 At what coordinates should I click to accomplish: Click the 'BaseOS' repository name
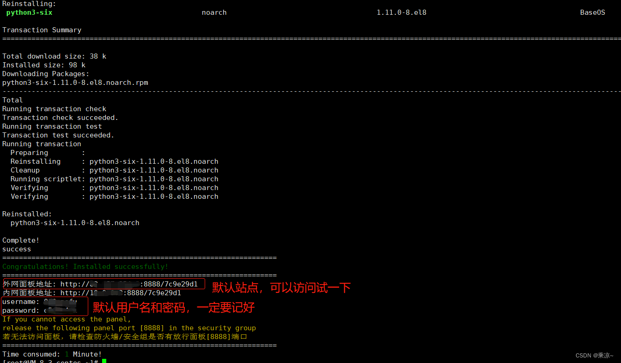click(592, 12)
